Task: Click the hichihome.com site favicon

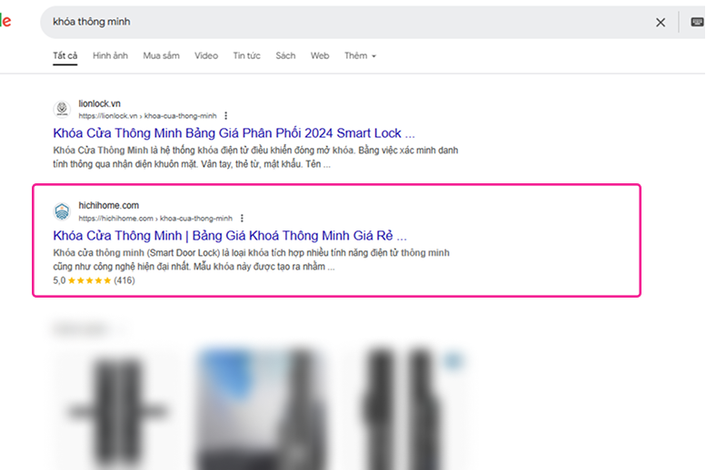Action: point(62,211)
